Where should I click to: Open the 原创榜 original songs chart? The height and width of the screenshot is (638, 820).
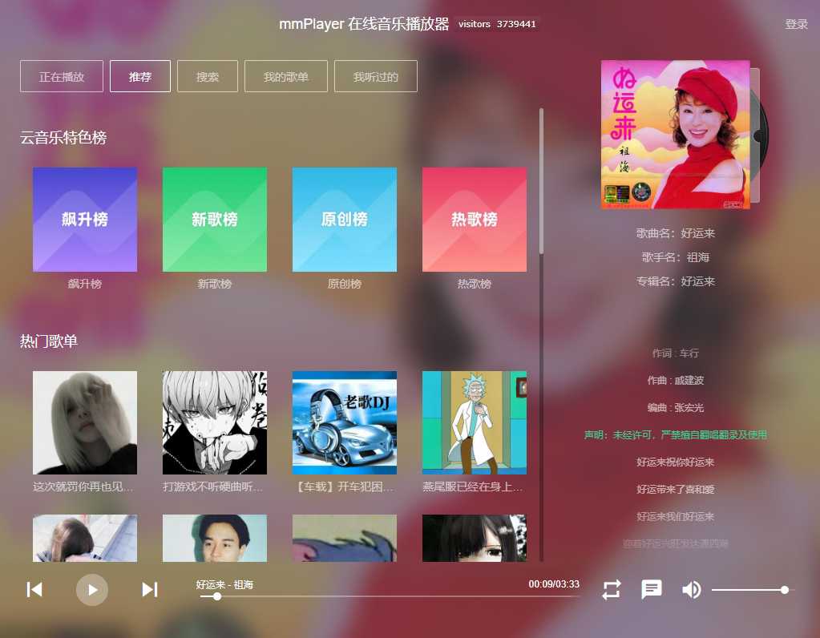coord(344,219)
